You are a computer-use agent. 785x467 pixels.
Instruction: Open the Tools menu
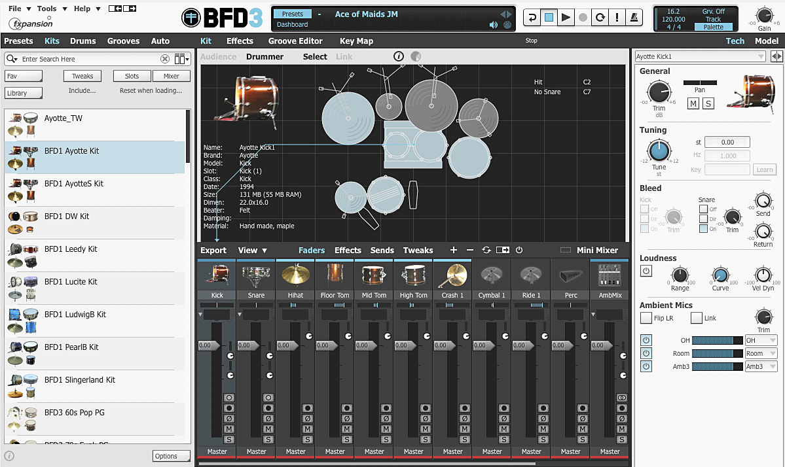click(51, 9)
